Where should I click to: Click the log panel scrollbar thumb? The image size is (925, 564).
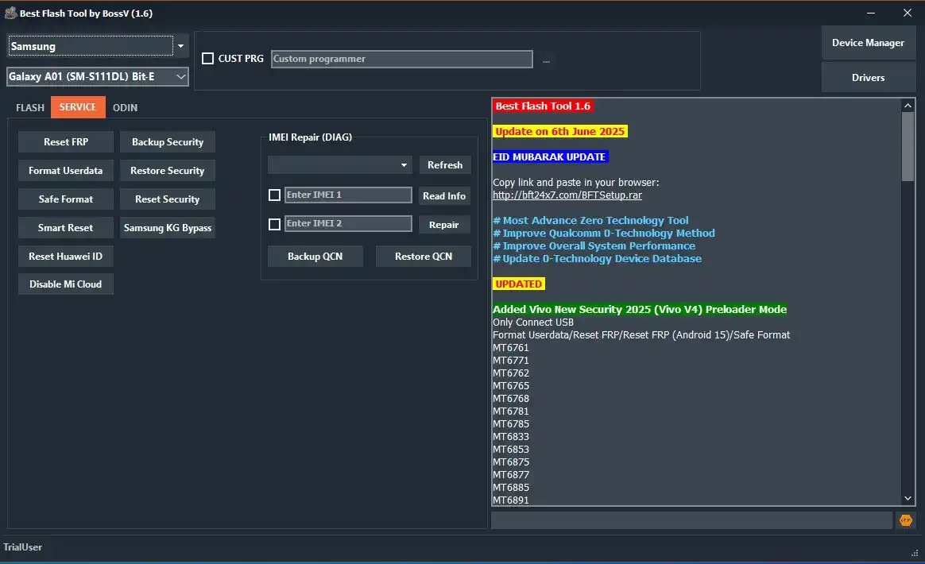click(908, 146)
